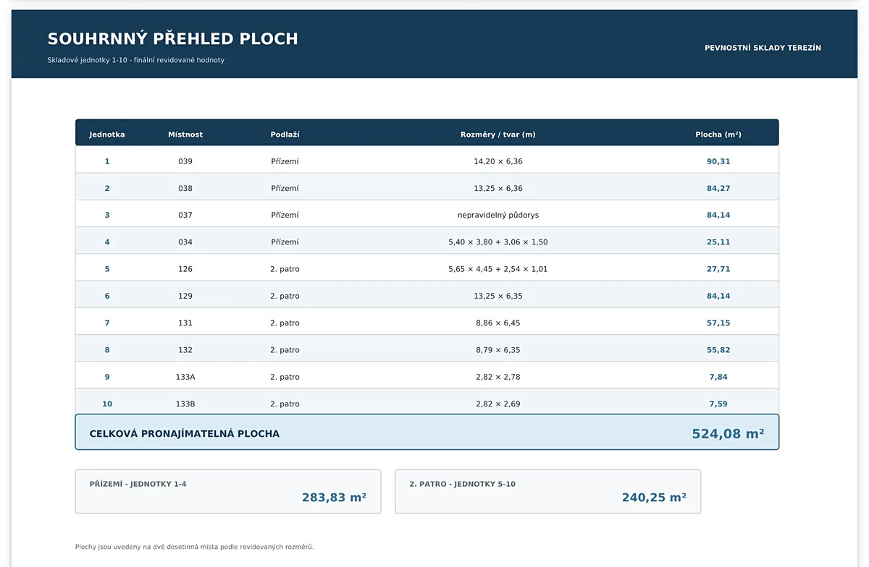The image size is (869, 567).
Task: Select room number 129
Action: [185, 296]
